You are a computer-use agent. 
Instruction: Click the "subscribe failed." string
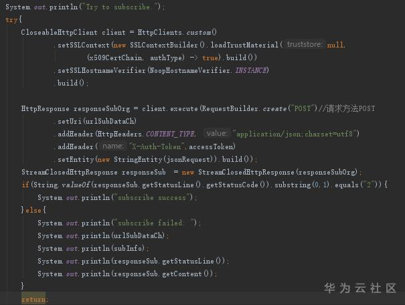pyautogui.click(x=154, y=223)
